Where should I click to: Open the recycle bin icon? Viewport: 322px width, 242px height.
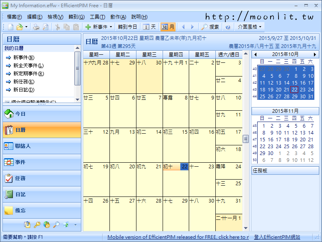[66, 225]
